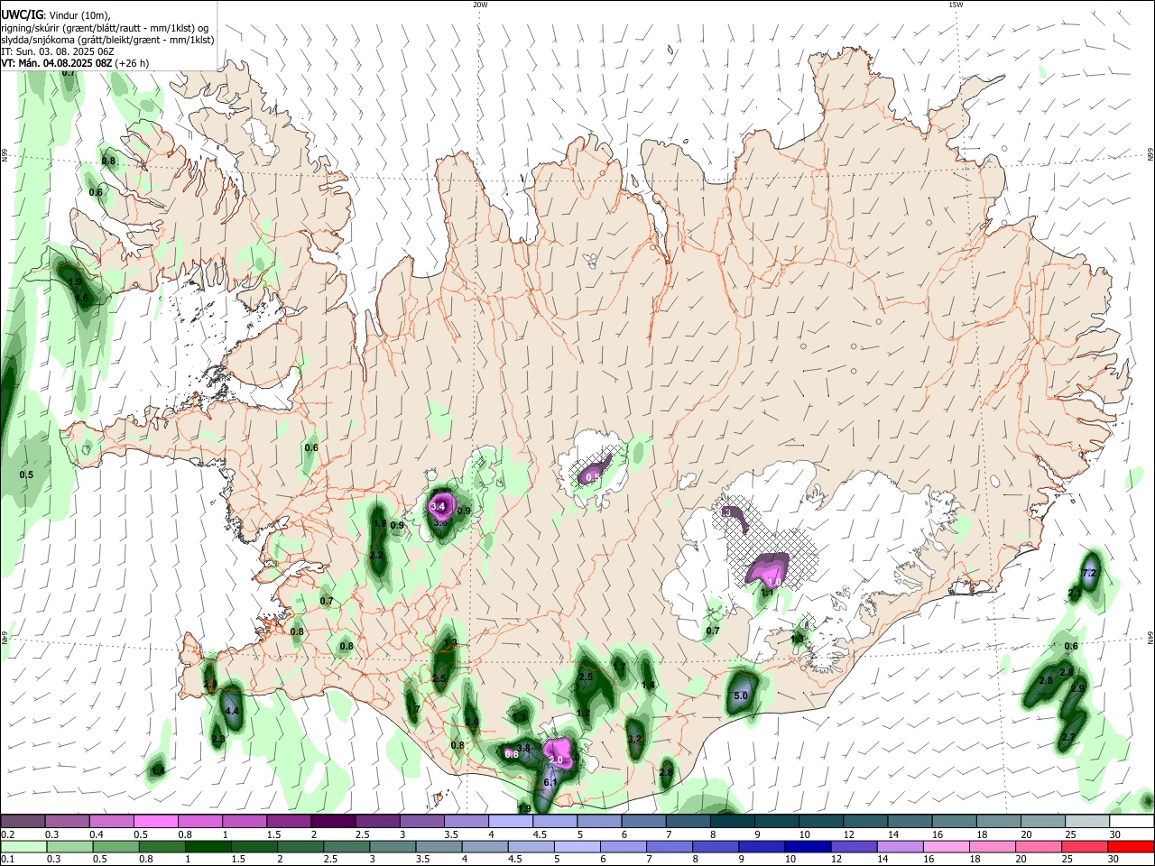Click the 'UWC/IG' title text
The width and height of the screenshot is (1155, 866).
pyautogui.click(x=23, y=15)
